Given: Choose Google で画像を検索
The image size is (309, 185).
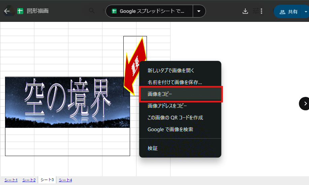Looking at the screenshot, I should coord(180,129).
